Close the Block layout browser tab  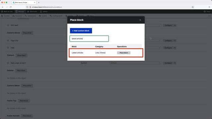point(34,2)
